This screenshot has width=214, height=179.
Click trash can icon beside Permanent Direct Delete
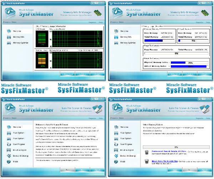[147, 152]
